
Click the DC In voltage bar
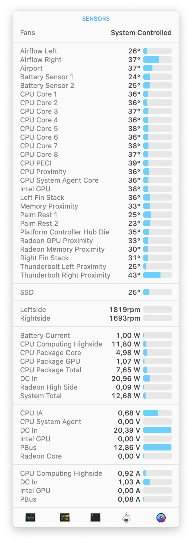[157, 430]
